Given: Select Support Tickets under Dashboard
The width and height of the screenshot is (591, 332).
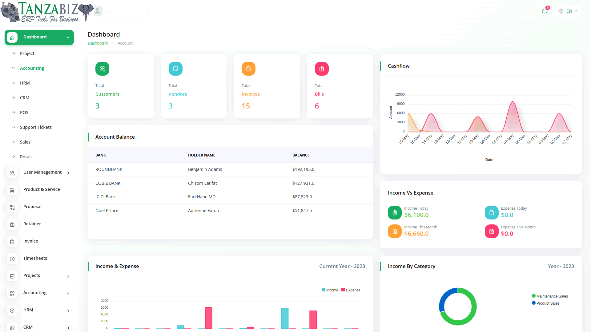Looking at the screenshot, I should pyautogui.click(x=36, y=127).
